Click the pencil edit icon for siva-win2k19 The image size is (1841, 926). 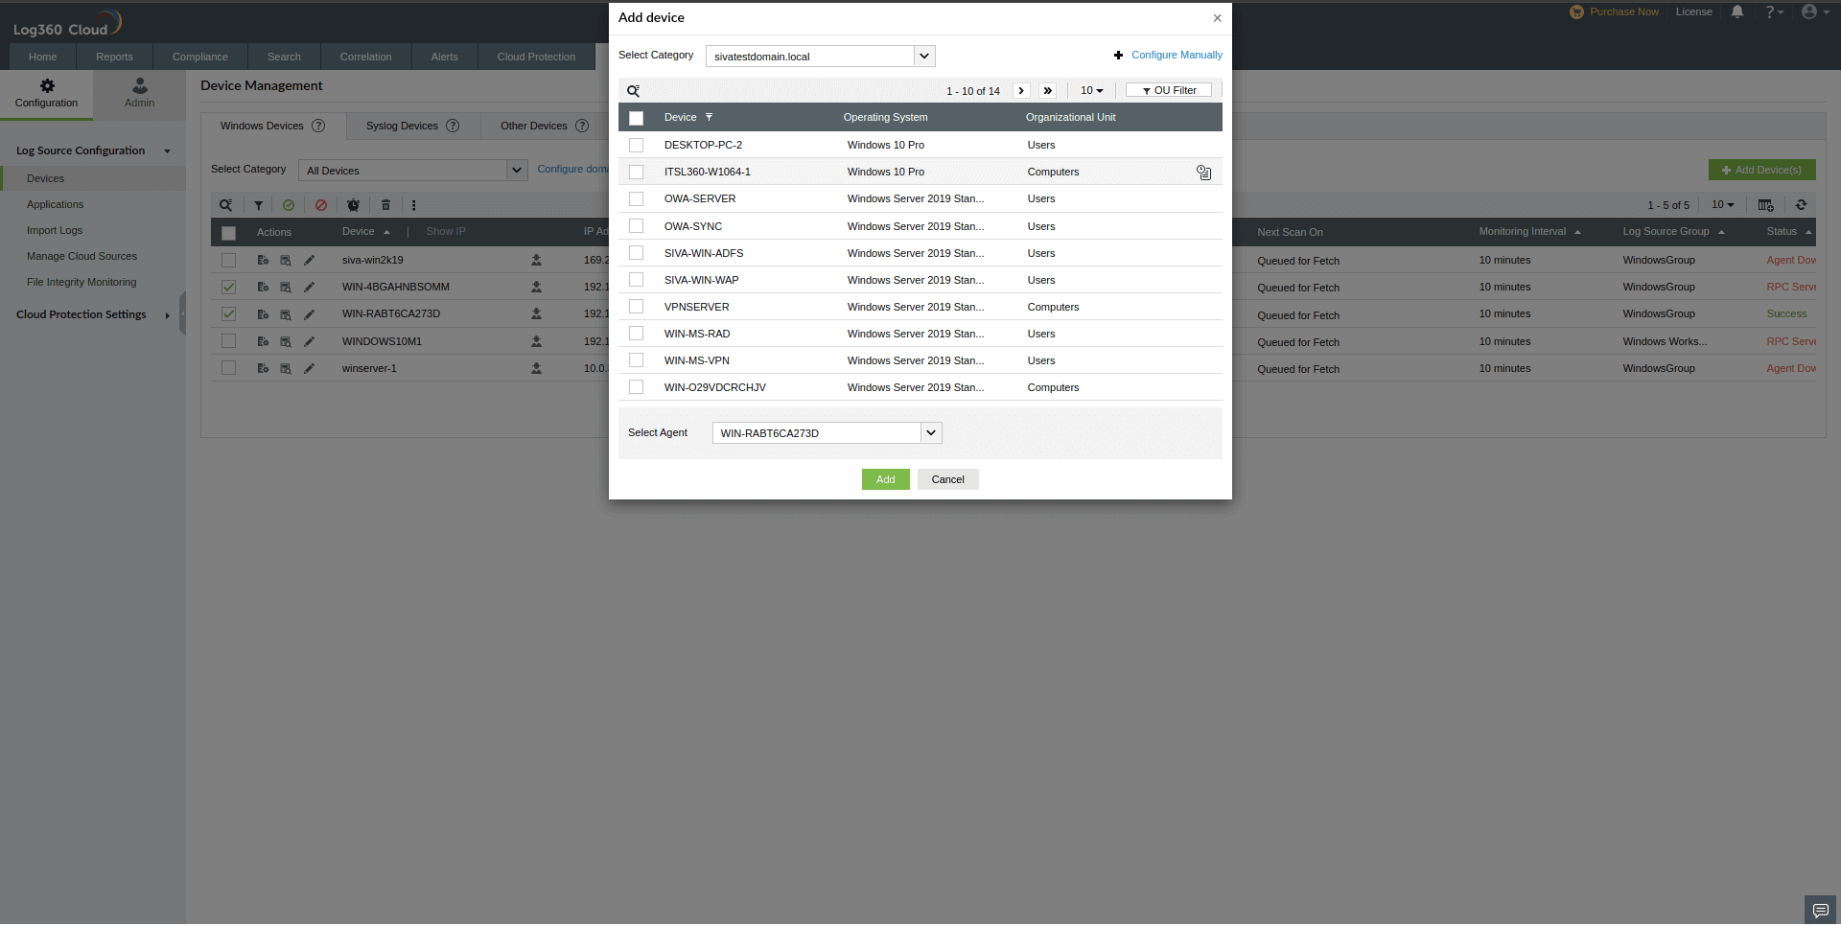coord(309,261)
